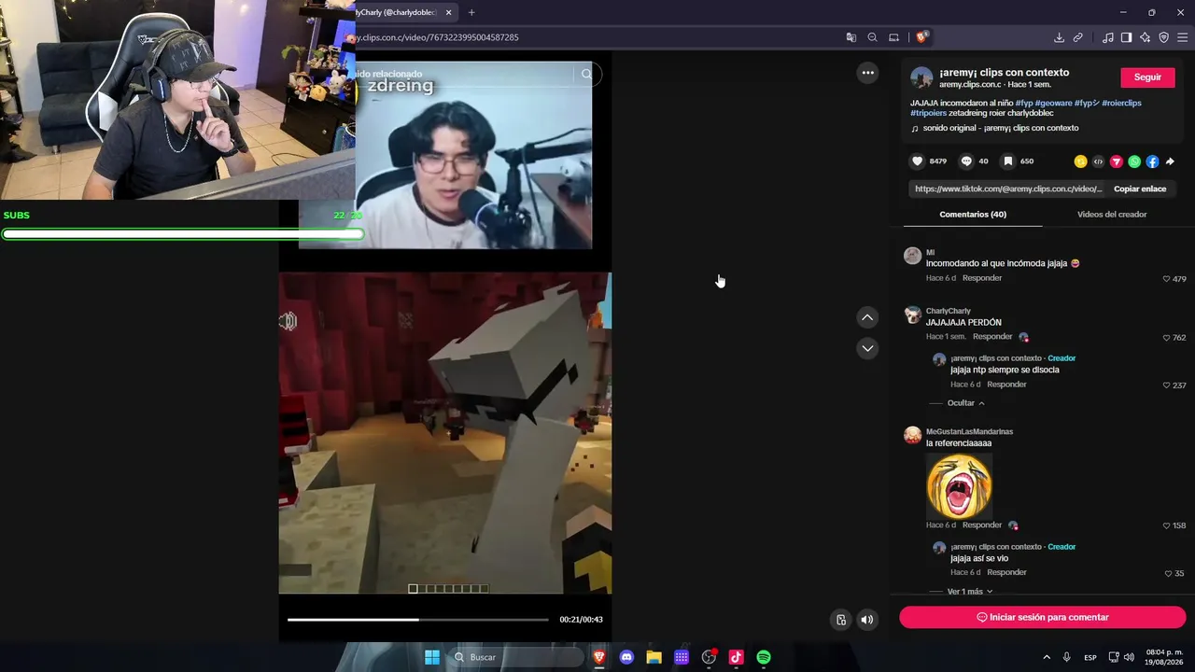Open the crying emoji sticker in comment
The height and width of the screenshot is (672, 1195).
click(959, 485)
